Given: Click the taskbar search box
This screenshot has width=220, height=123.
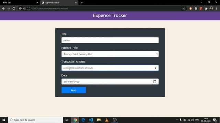Looking at the screenshot, I should [35, 120].
